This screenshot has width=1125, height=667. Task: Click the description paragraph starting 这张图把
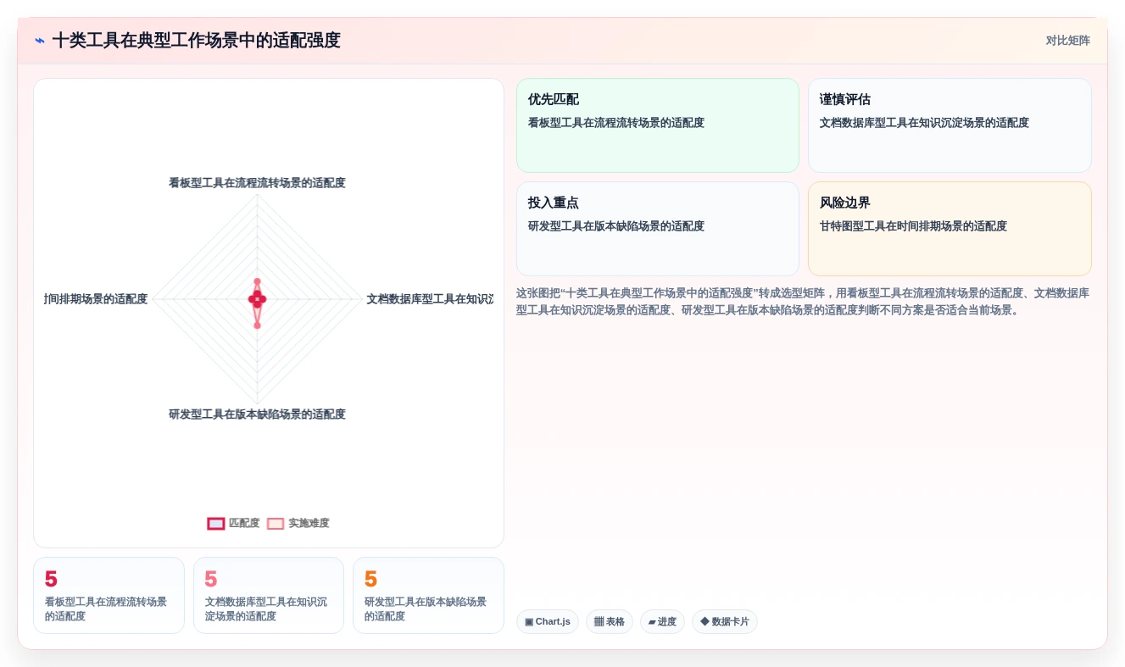pos(803,302)
